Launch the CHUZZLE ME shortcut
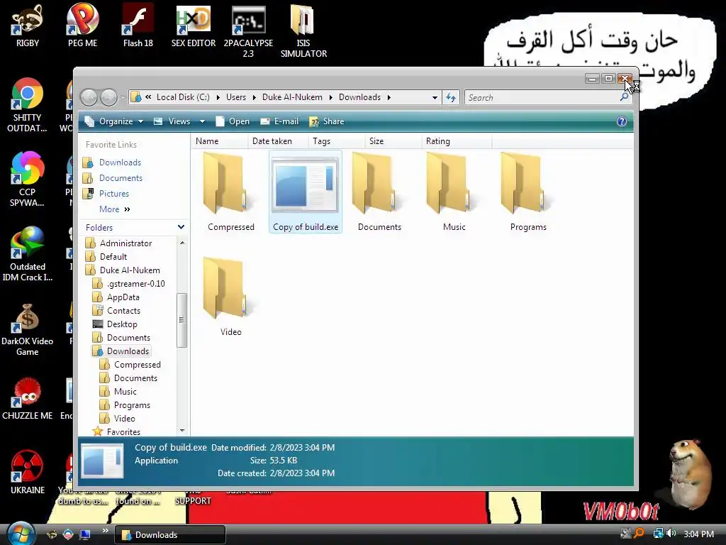This screenshot has height=545, width=726. click(28, 399)
